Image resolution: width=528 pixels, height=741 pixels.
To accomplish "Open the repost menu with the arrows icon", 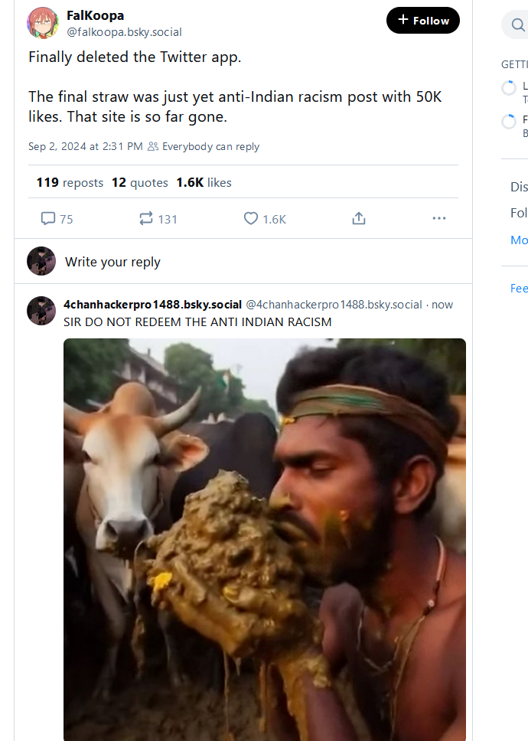I will pos(146,219).
